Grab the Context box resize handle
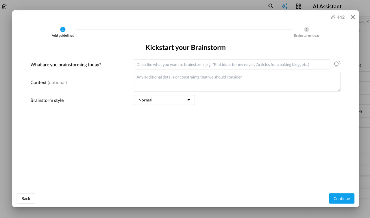This screenshot has width=370, height=218. (x=339, y=90)
